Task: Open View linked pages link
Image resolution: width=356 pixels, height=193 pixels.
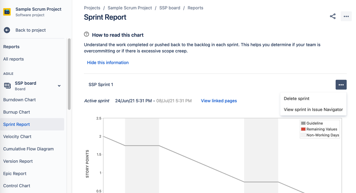Action: (219, 101)
